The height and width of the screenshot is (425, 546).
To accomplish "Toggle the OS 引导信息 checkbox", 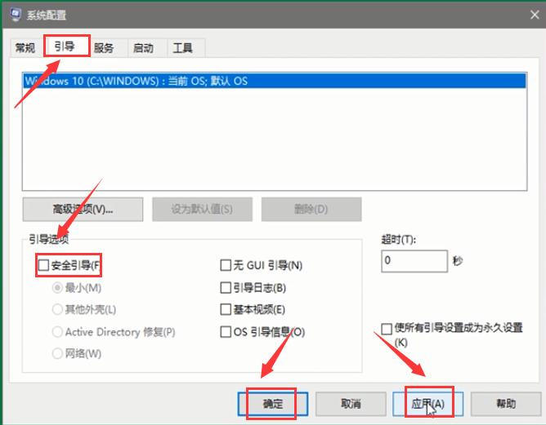I will (x=226, y=331).
